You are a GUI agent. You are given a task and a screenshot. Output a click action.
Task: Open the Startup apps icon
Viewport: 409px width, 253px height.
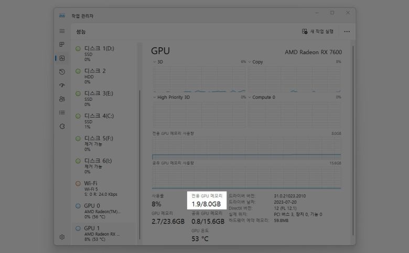coord(62,86)
